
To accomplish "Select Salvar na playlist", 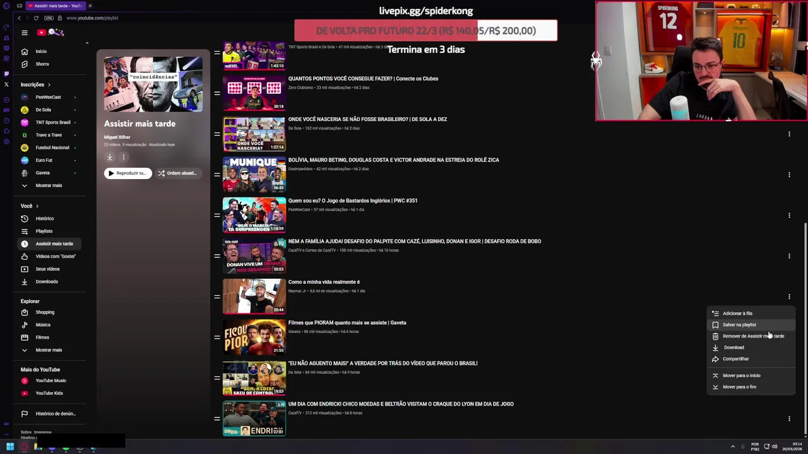I will (751, 325).
